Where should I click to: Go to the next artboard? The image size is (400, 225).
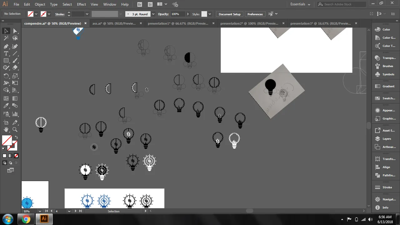tap(75, 211)
